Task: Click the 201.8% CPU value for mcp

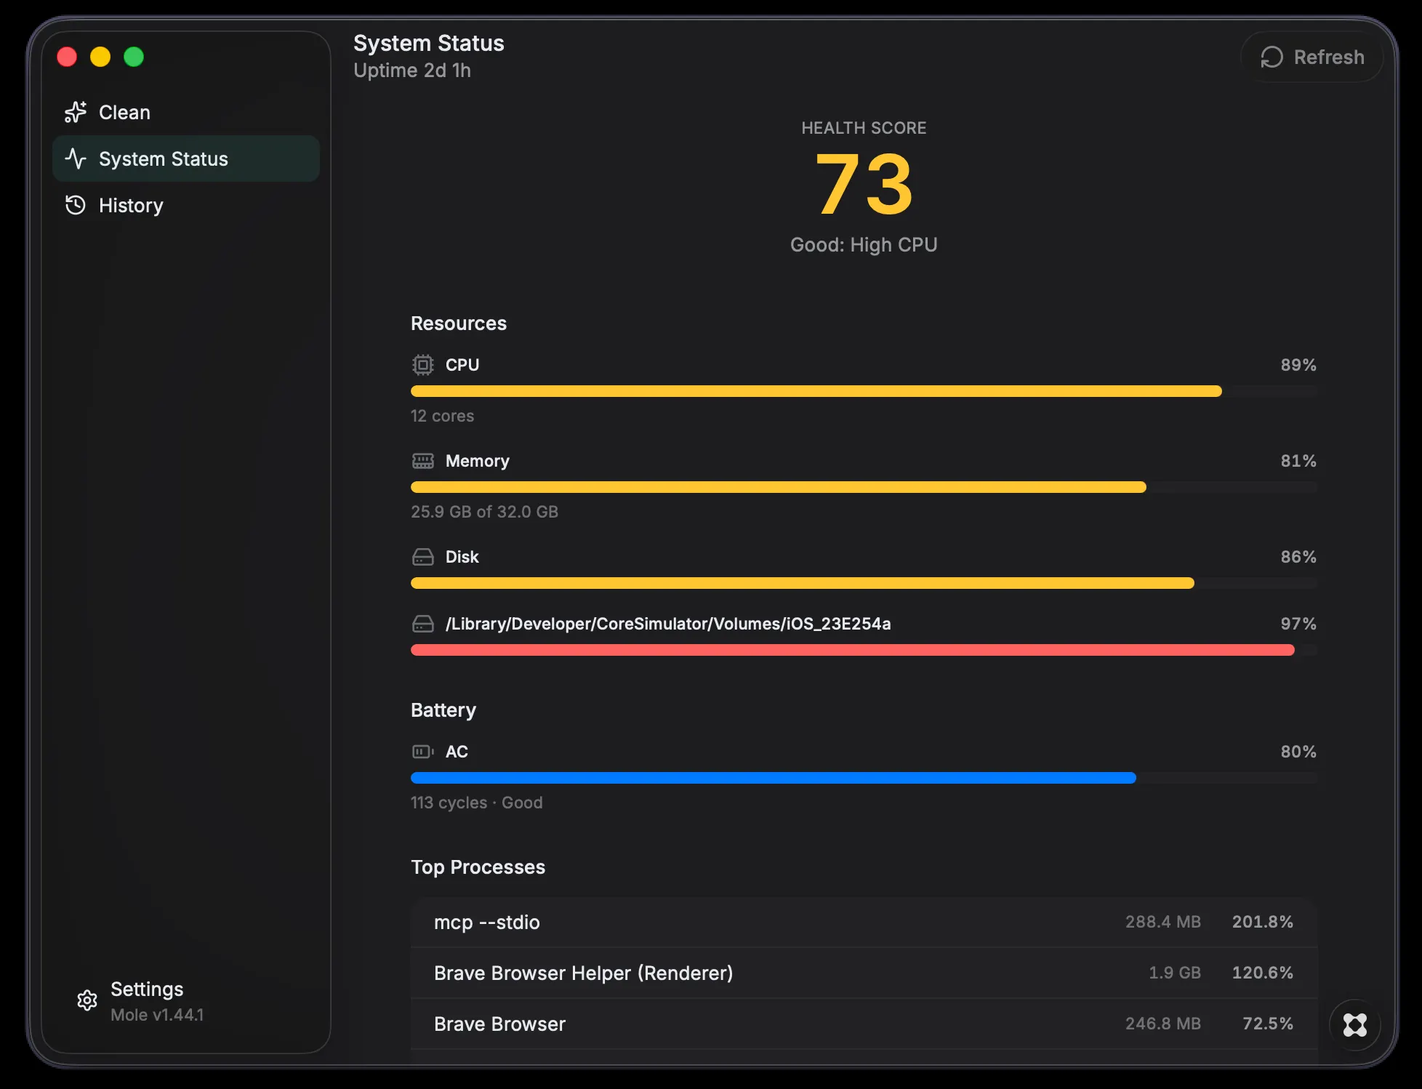Action: (x=1263, y=922)
